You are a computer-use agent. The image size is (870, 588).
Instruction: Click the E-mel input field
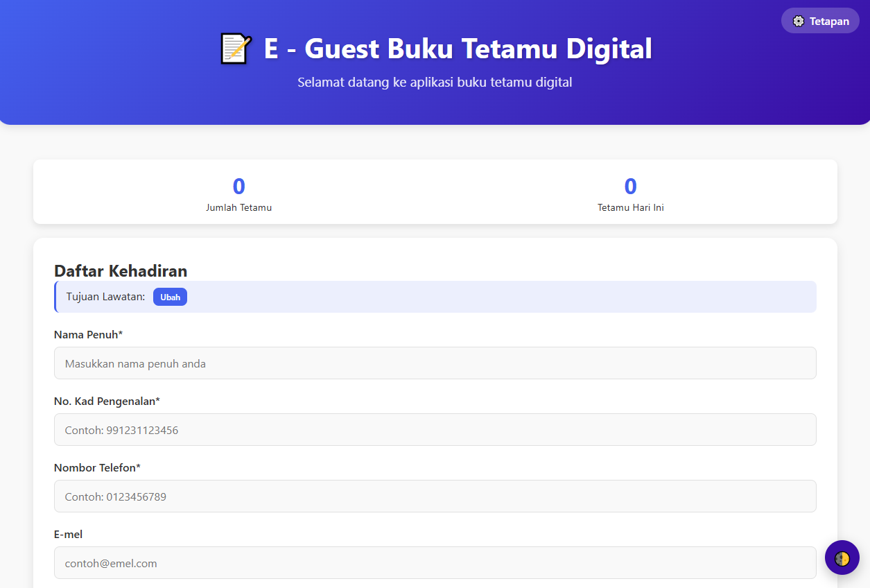435,562
